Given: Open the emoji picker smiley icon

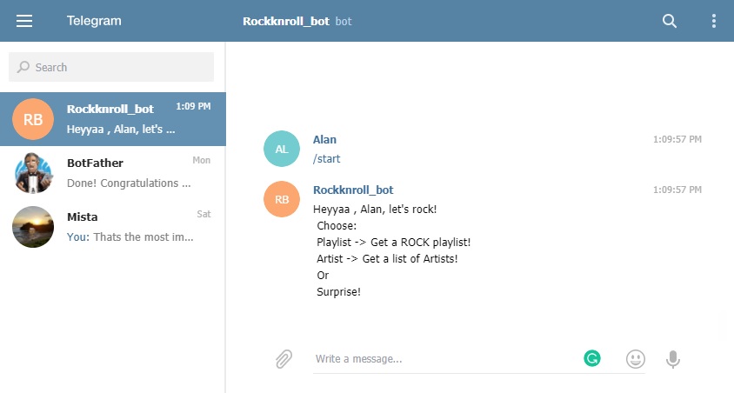Looking at the screenshot, I should (635, 359).
